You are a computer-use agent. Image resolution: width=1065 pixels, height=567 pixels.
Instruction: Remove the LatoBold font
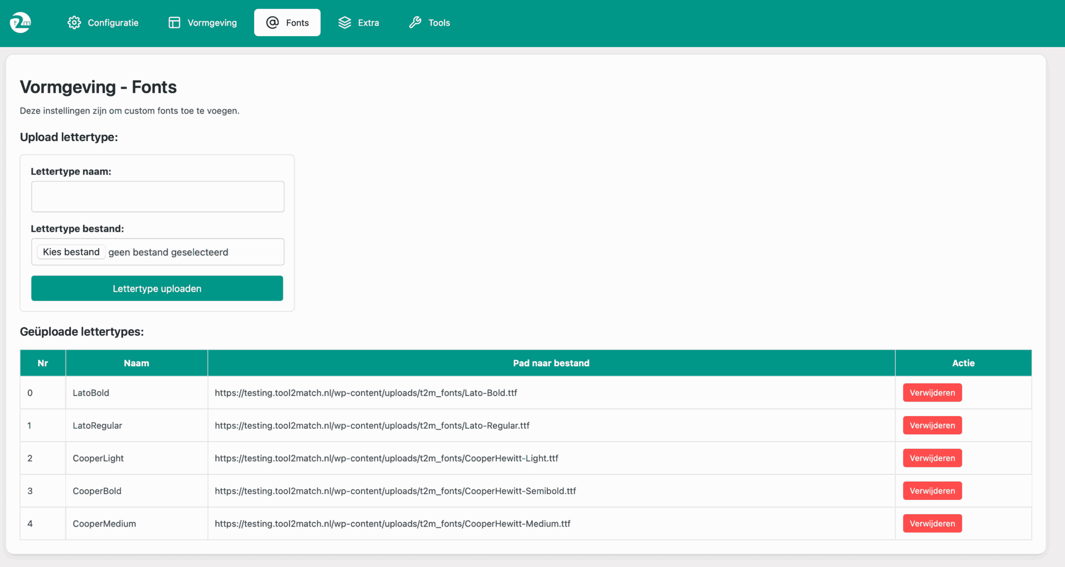[x=932, y=393]
